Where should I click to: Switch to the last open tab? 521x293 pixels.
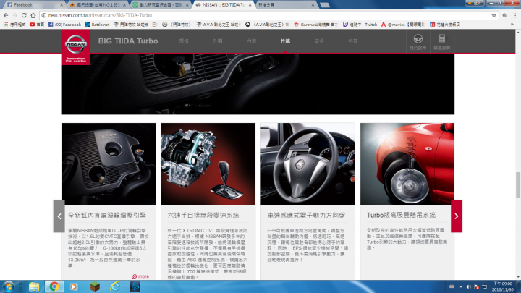point(285,4)
